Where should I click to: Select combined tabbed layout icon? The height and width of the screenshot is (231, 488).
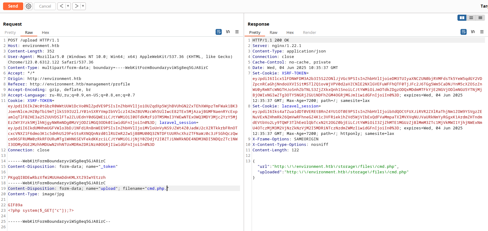[x=480, y=18]
